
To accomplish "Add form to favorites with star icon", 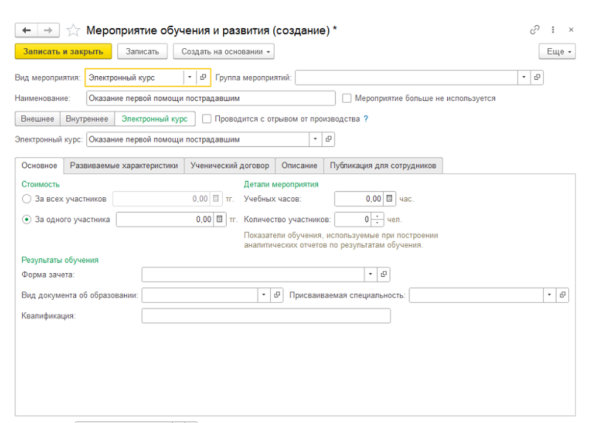I will (73, 30).
